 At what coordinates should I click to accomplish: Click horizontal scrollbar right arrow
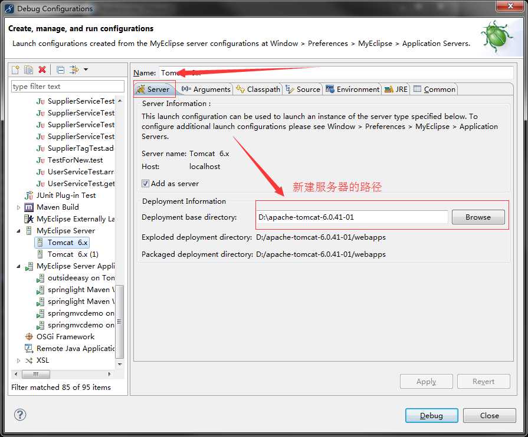tap(110, 374)
